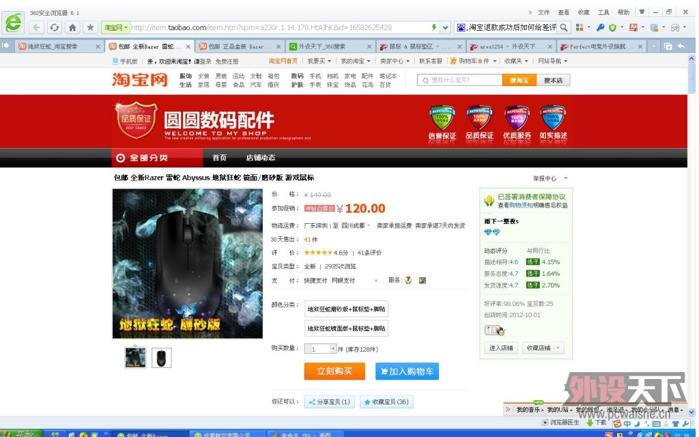The height and width of the screenshot is (437, 699).
Task: Click the 立刻购买 button
Action: click(x=334, y=371)
